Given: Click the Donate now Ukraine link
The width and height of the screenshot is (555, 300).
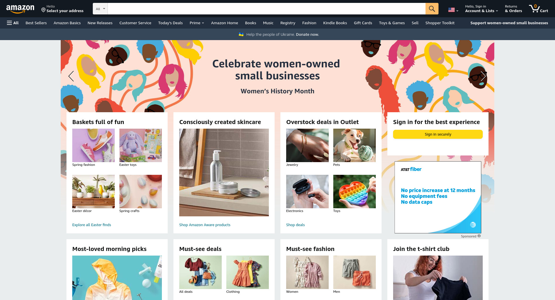Looking at the screenshot, I should 307,34.
